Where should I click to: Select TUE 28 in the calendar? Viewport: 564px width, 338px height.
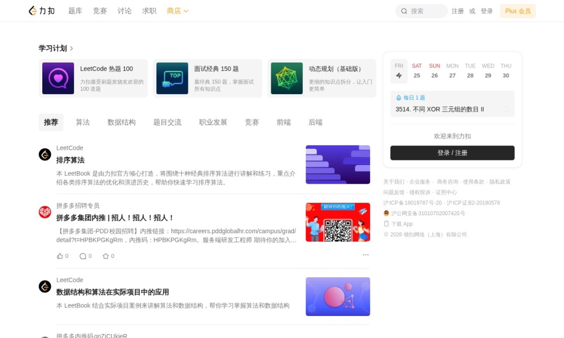pos(470,71)
